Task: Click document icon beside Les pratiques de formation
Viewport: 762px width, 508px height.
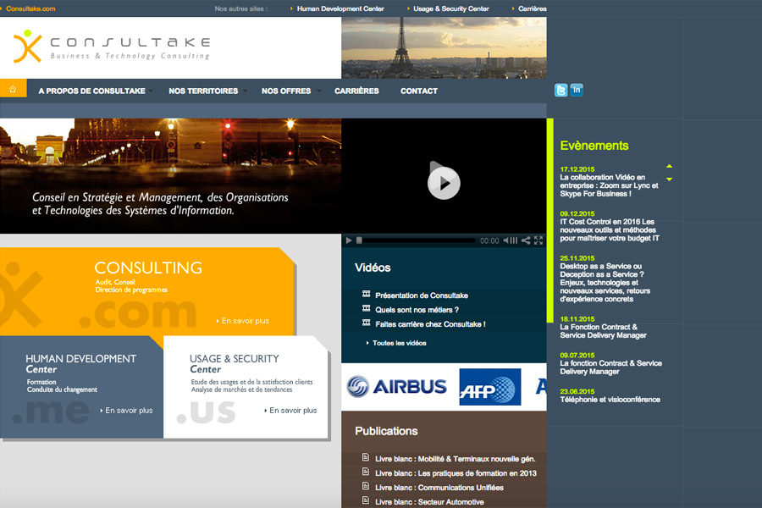Action: (x=366, y=472)
